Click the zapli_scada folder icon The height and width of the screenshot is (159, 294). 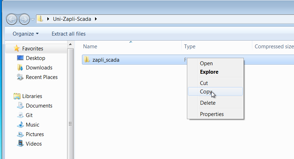[87, 60]
